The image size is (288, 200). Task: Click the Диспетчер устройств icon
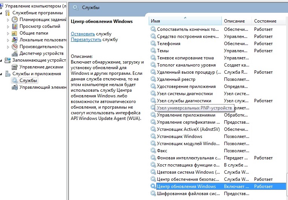coord(15,53)
